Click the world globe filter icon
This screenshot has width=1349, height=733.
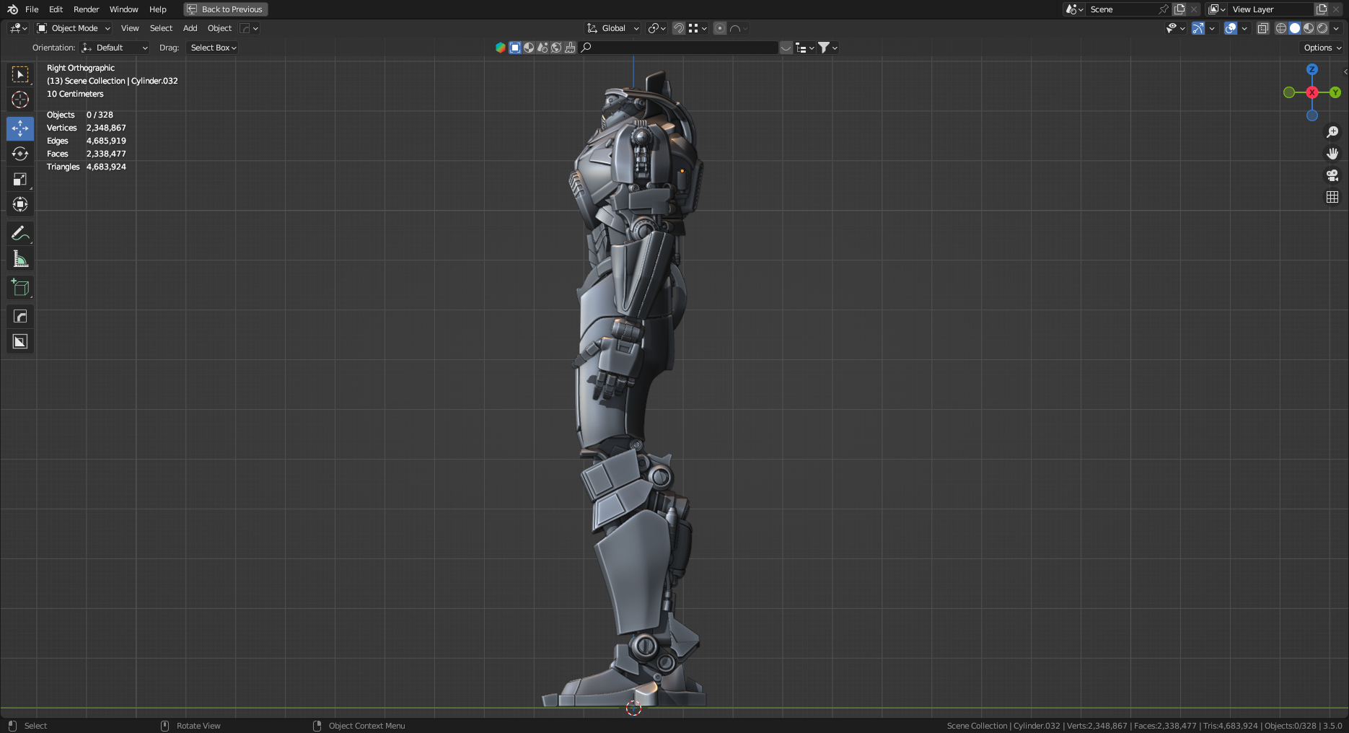[556, 48]
